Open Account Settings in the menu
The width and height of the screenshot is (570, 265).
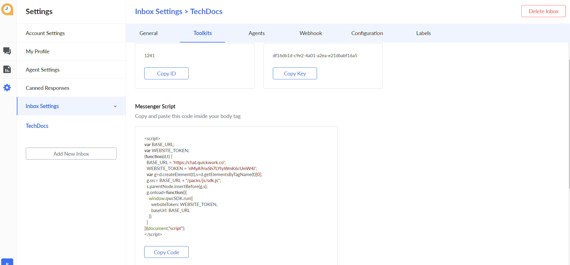pyautogui.click(x=71, y=33)
